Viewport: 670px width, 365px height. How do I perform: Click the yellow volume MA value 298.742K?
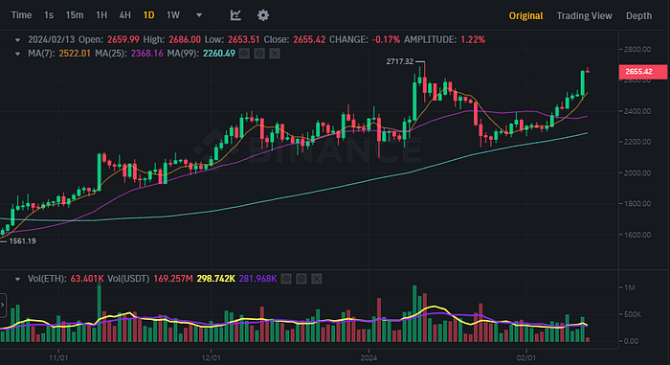click(x=215, y=279)
